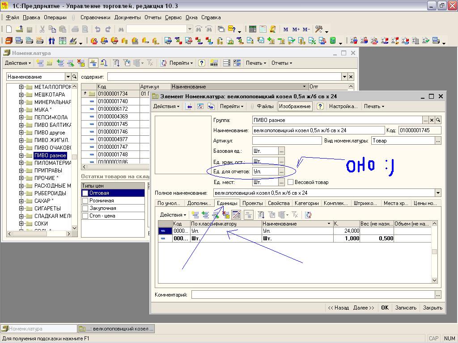
Task: Click the help icon in Элемент Номенклатура toolbar
Action: point(320,106)
